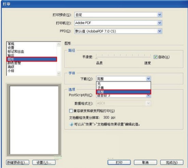Image resolution: width=188 pixels, height=168 pixels.
Task: Toggle the 自动(A) smoothness checkbox
Action: coord(155,57)
